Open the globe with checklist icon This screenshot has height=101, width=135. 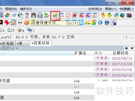21,15
